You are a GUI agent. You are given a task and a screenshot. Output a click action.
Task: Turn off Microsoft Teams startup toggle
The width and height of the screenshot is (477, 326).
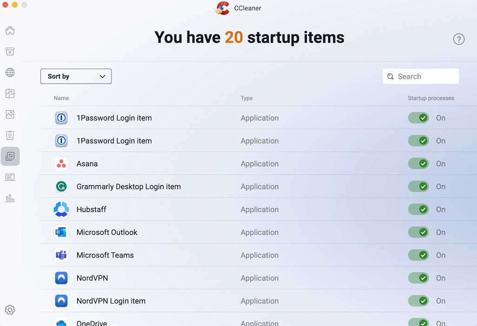(x=418, y=255)
